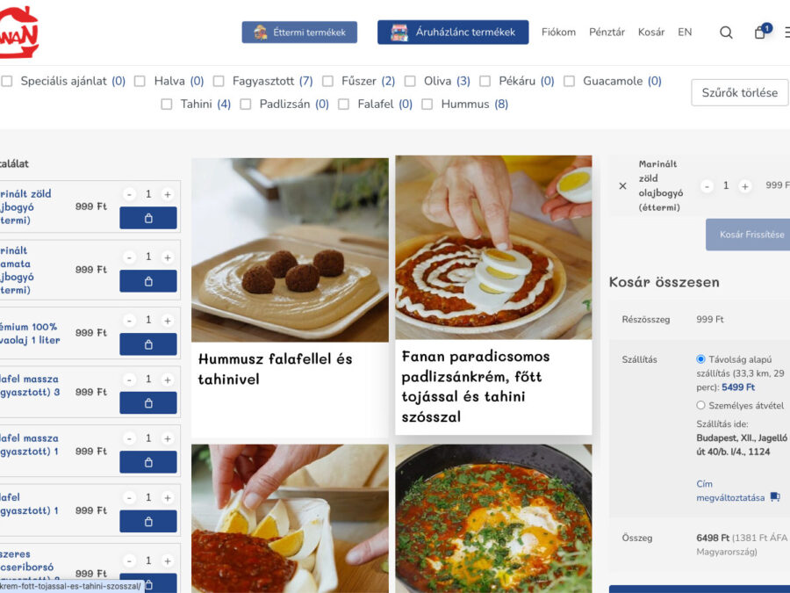Open the Éttermi termékek tab
Image resolution: width=790 pixels, height=593 pixels.
[x=299, y=33]
